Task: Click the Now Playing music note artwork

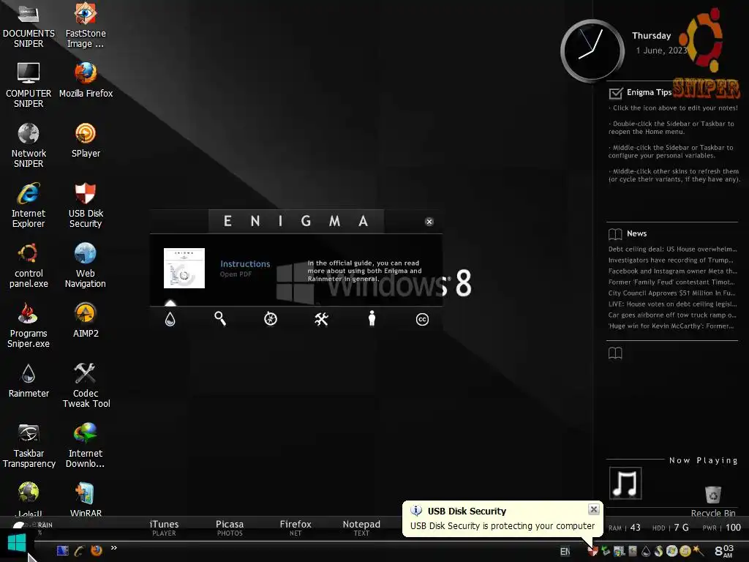Action: (x=625, y=483)
